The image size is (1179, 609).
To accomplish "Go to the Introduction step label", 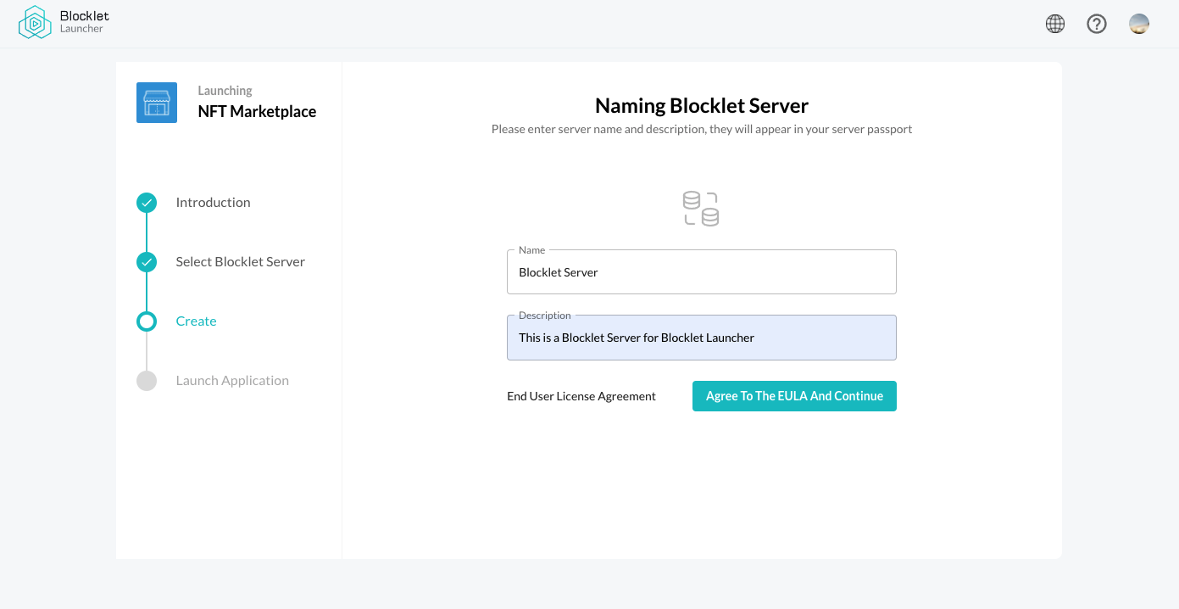I will point(213,203).
